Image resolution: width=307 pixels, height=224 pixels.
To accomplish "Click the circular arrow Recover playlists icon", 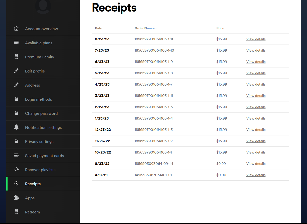I will tap(16, 170).
